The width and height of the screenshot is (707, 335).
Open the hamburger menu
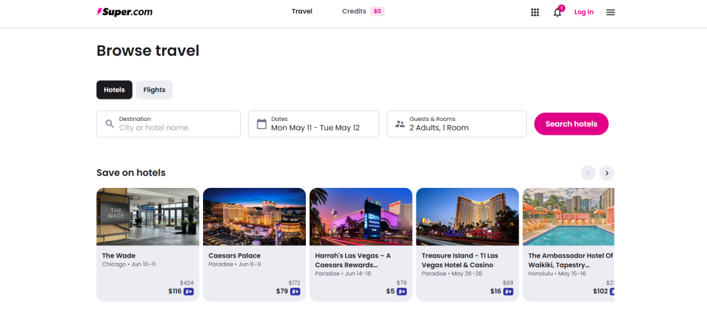pos(610,12)
